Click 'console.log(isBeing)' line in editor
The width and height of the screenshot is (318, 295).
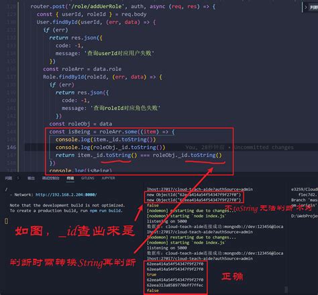[x=81, y=170]
